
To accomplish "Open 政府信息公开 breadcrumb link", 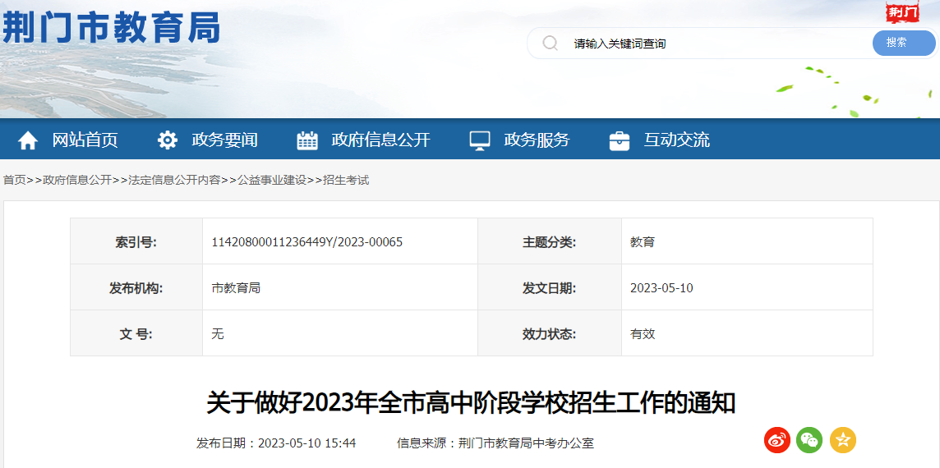I will click(77, 180).
